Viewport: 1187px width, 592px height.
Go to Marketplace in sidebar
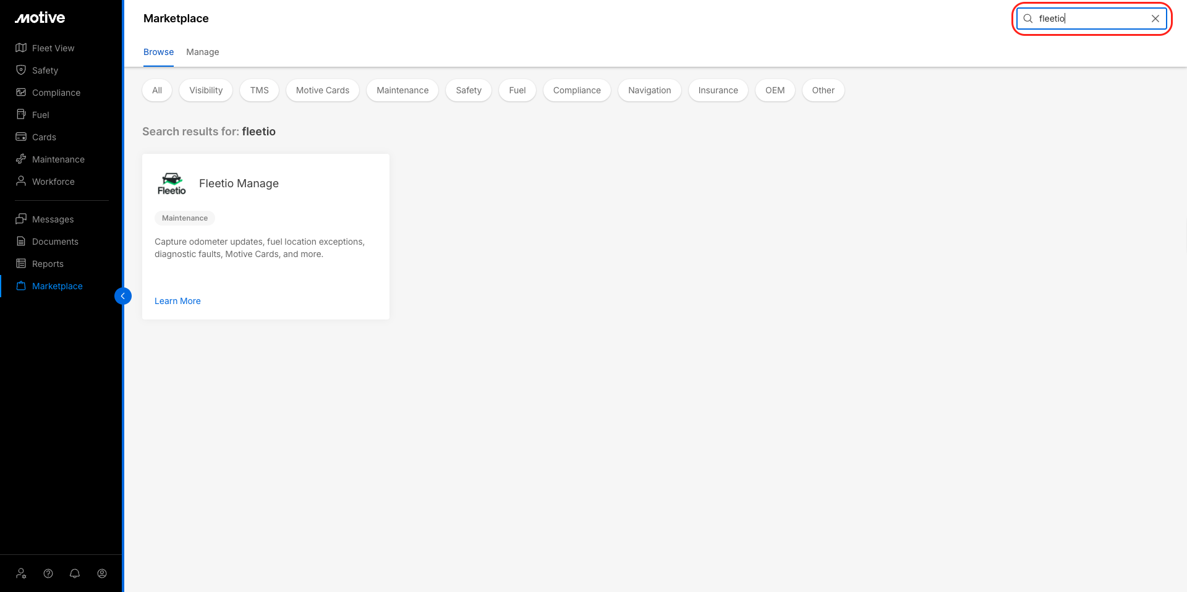(x=57, y=286)
